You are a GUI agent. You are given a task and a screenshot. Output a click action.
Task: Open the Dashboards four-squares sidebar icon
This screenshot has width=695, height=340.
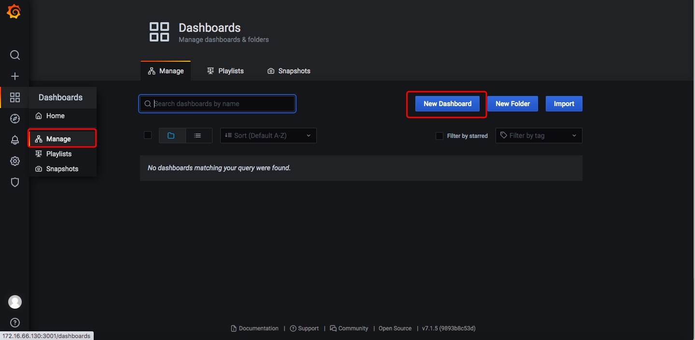[15, 97]
